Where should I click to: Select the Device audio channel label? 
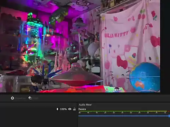click(x=82, y=109)
